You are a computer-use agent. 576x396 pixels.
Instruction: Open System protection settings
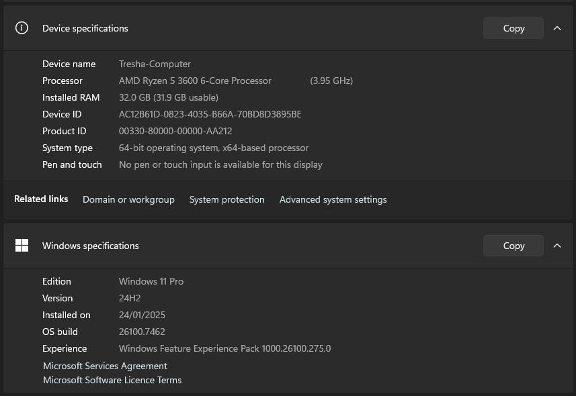(x=227, y=199)
